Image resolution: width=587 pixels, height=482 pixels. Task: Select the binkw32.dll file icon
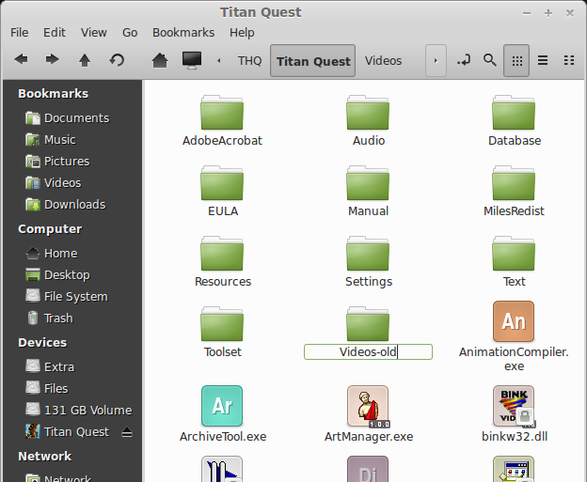pos(514,407)
